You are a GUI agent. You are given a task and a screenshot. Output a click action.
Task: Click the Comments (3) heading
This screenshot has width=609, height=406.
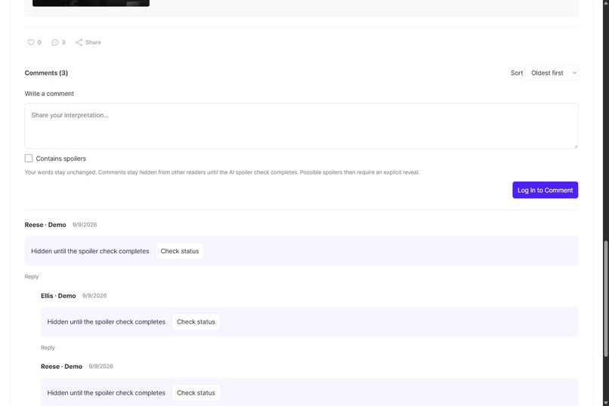click(x=46, y=73)
